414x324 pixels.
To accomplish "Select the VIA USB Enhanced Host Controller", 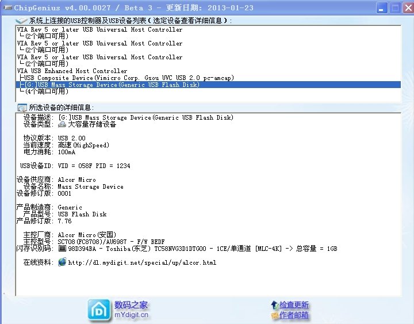I will [72, 71].
